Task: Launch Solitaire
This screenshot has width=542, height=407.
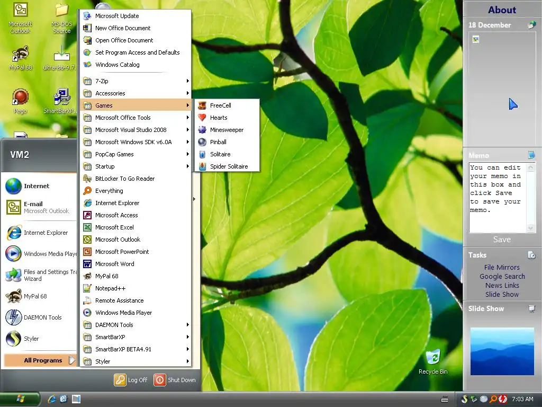Action: [x=227, y=154]
